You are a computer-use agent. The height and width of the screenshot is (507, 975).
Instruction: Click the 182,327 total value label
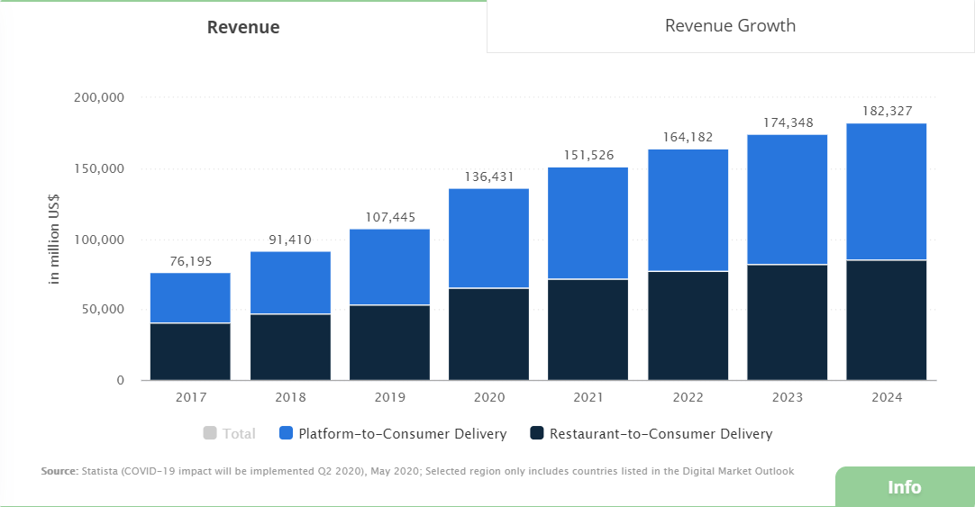[888, 112]
